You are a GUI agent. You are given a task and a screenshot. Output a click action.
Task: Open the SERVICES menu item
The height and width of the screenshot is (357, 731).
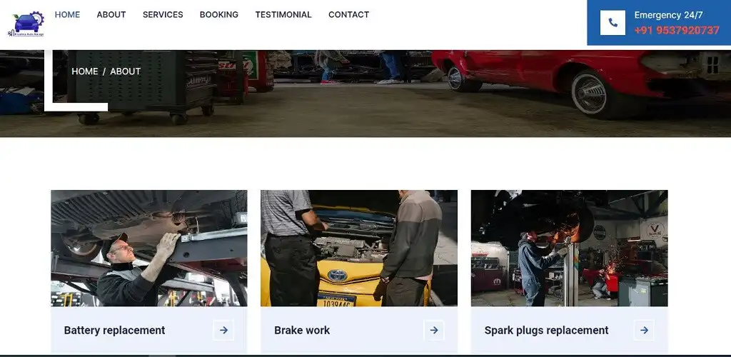coord(163,14)
